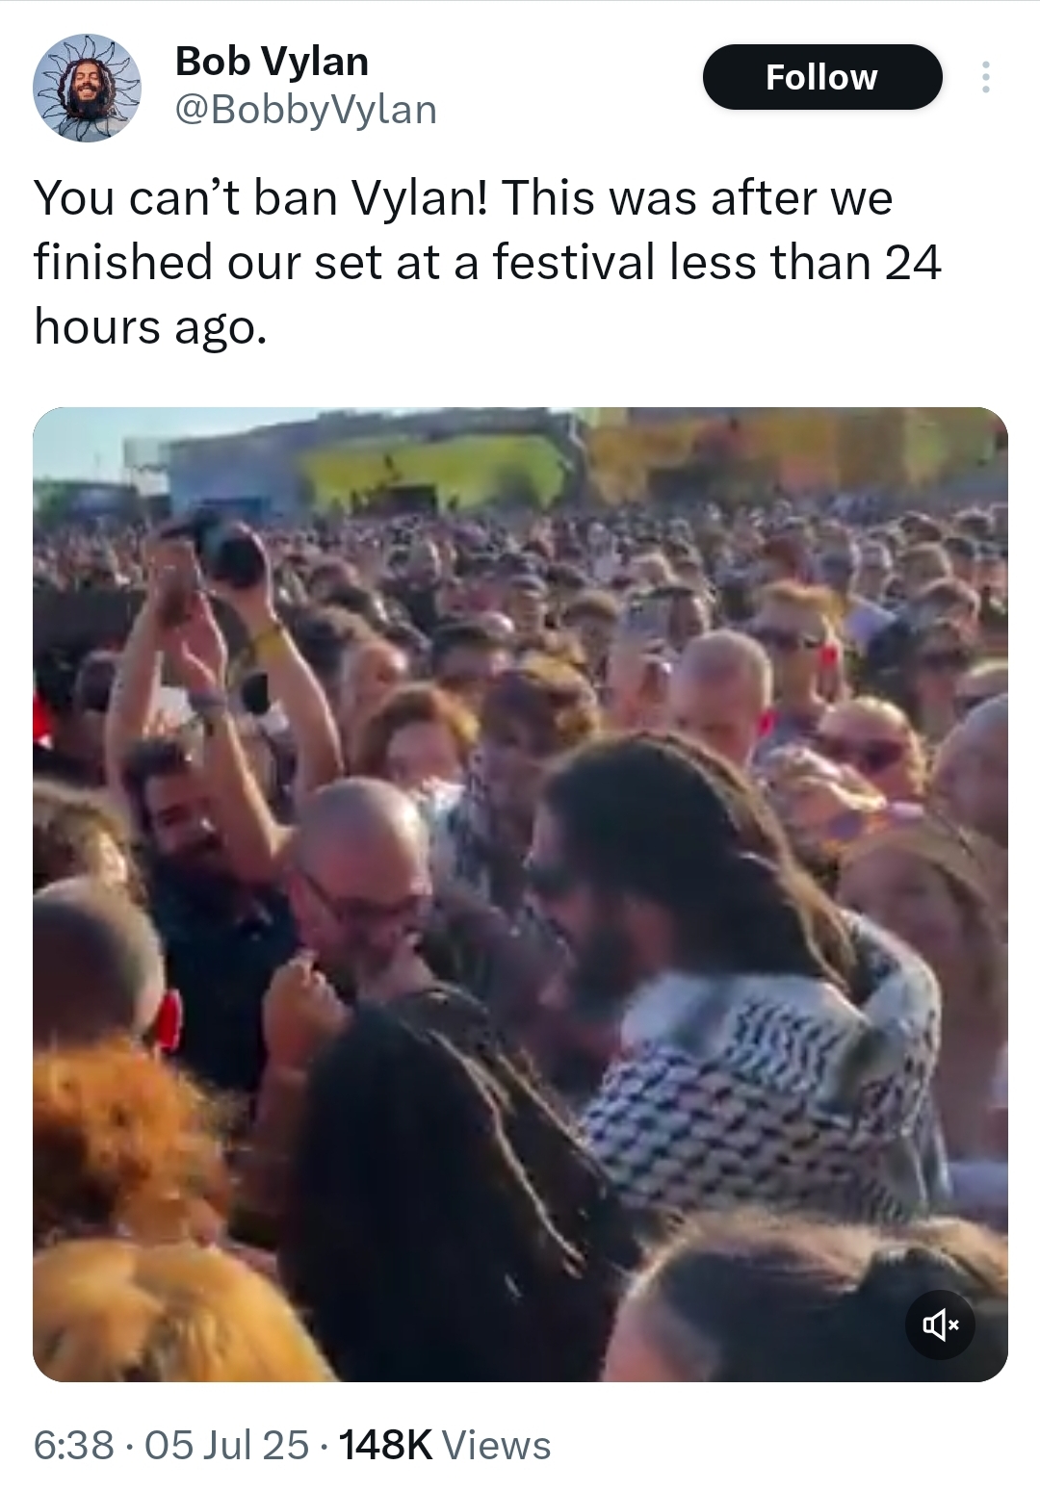This screenshot has height=1491, width=1040.
Task: Tap the "hours ago." line of the tweet
Action: coord(148,327)
